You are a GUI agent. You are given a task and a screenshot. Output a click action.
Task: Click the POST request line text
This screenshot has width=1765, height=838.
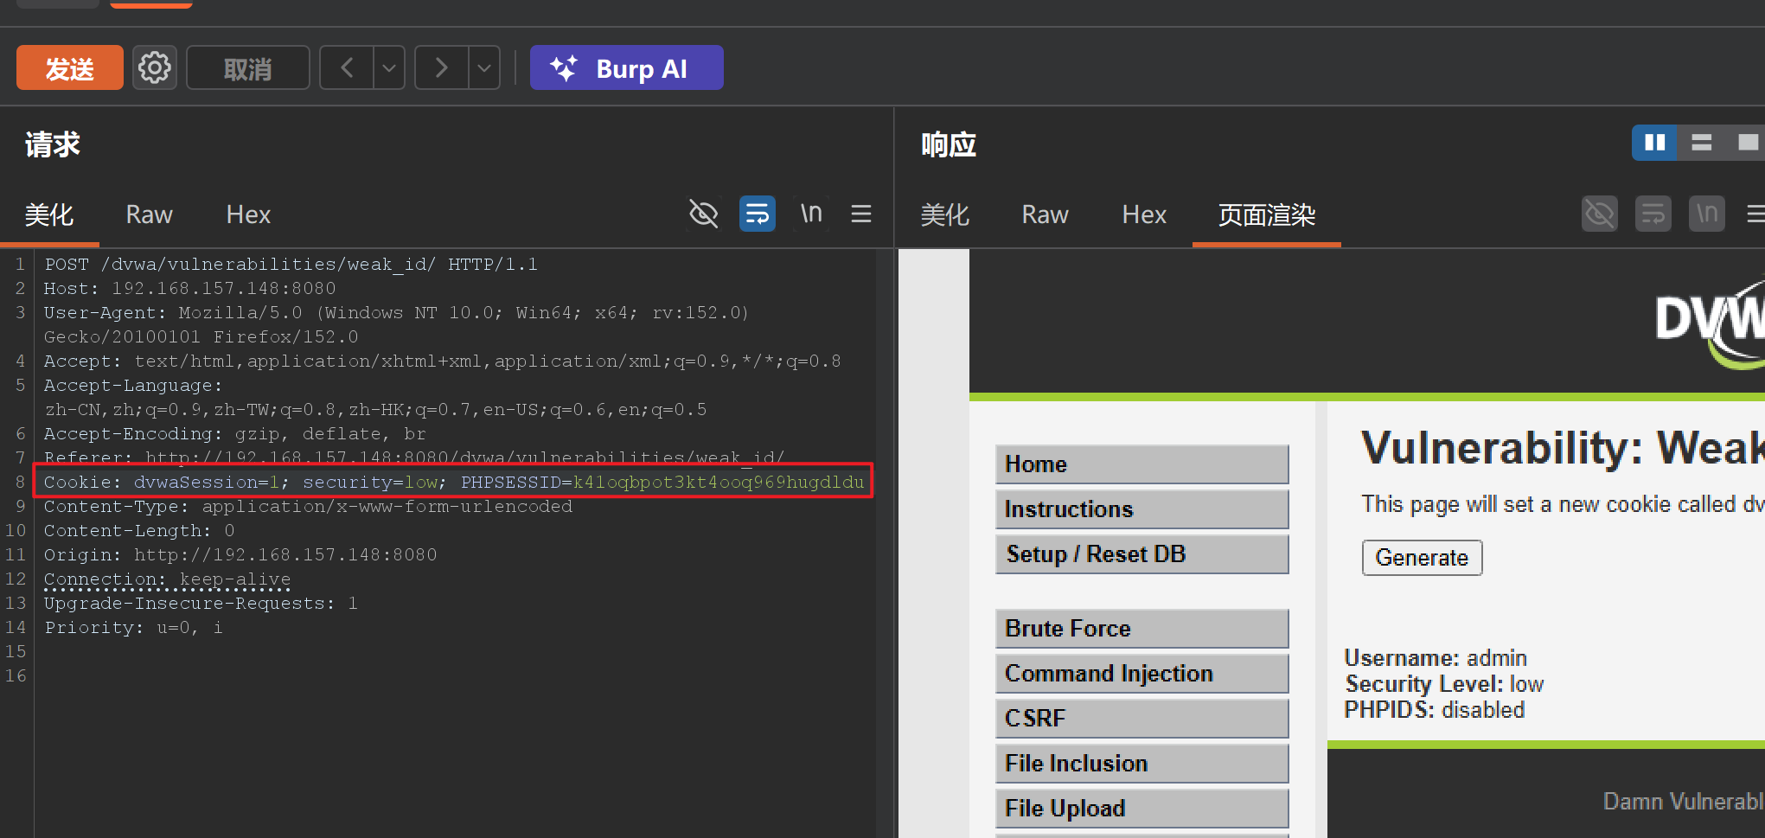pyautogui.click(x=291, y=264)
